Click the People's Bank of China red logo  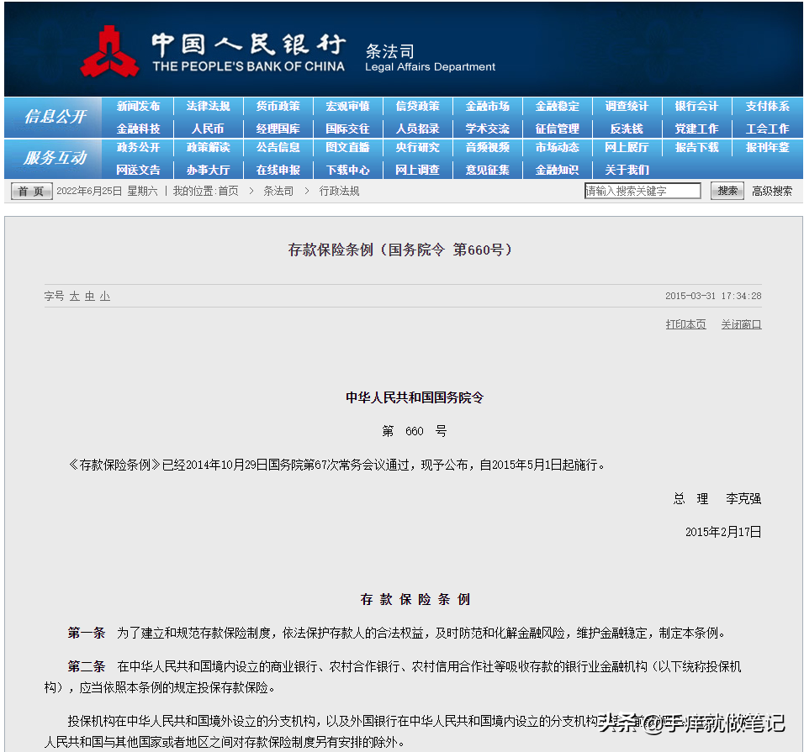pos(109,52)
